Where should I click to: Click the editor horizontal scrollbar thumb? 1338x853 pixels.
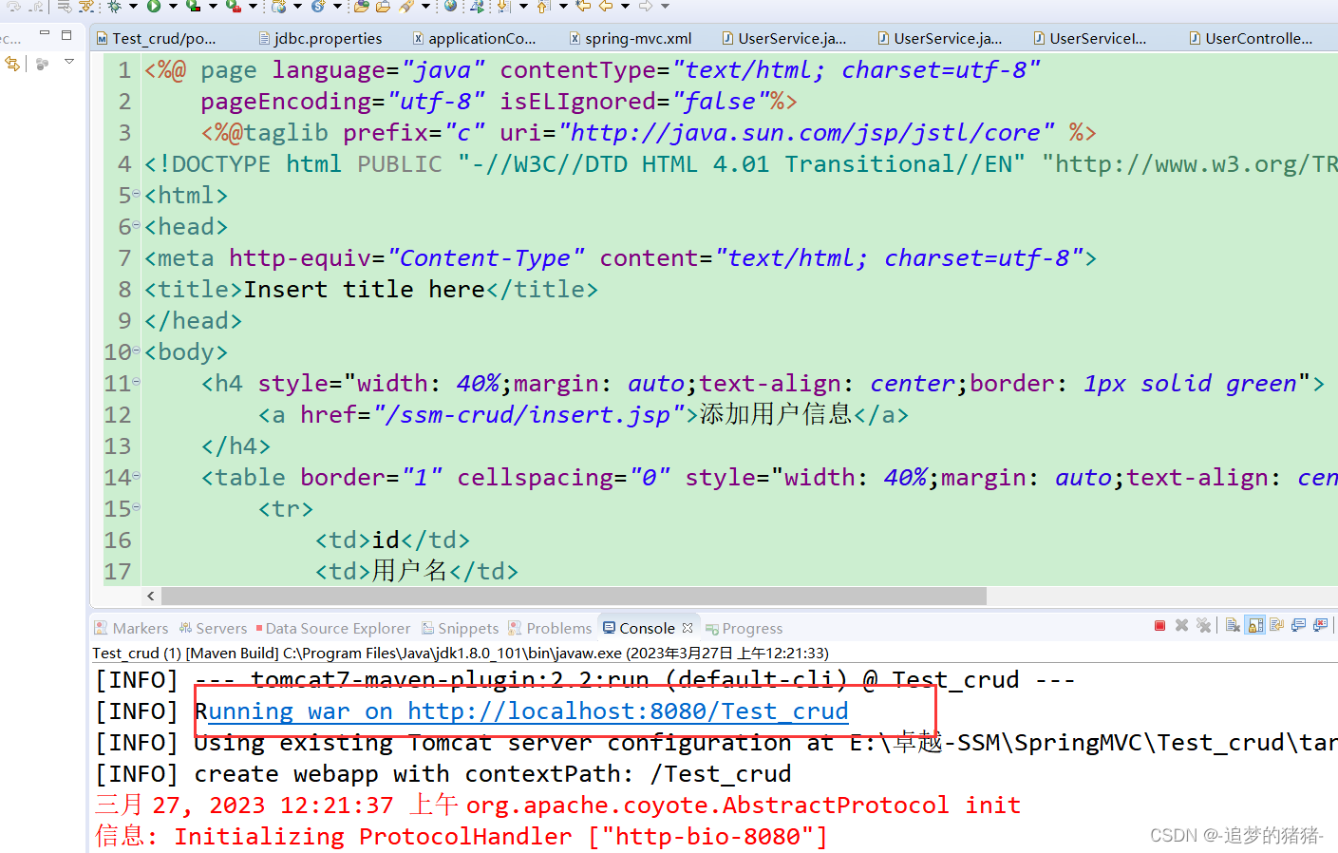point(574,596)
